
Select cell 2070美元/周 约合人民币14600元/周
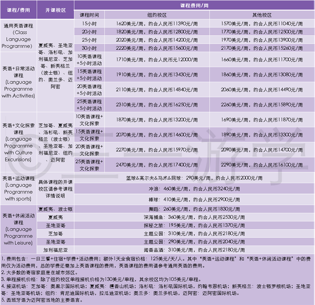tap(157, 135)
